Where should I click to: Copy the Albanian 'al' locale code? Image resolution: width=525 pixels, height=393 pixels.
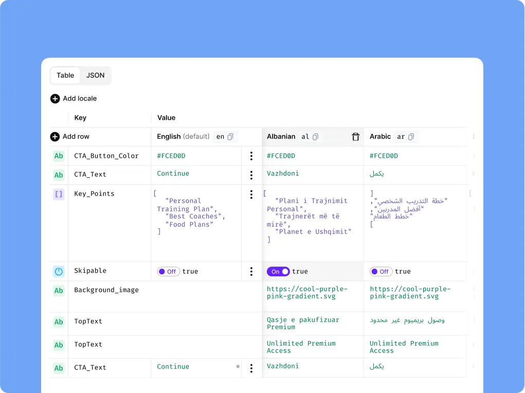tap(315, 137)
